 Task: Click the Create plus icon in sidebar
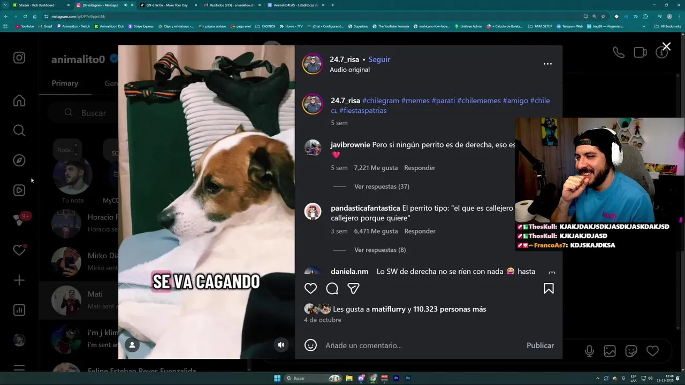19,280
